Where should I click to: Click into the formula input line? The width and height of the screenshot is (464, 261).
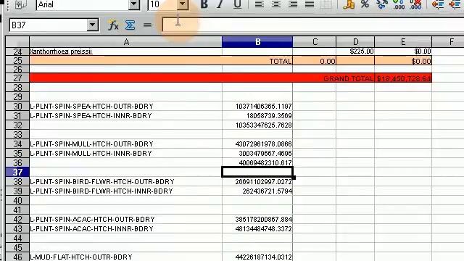[x=313, y=25]
